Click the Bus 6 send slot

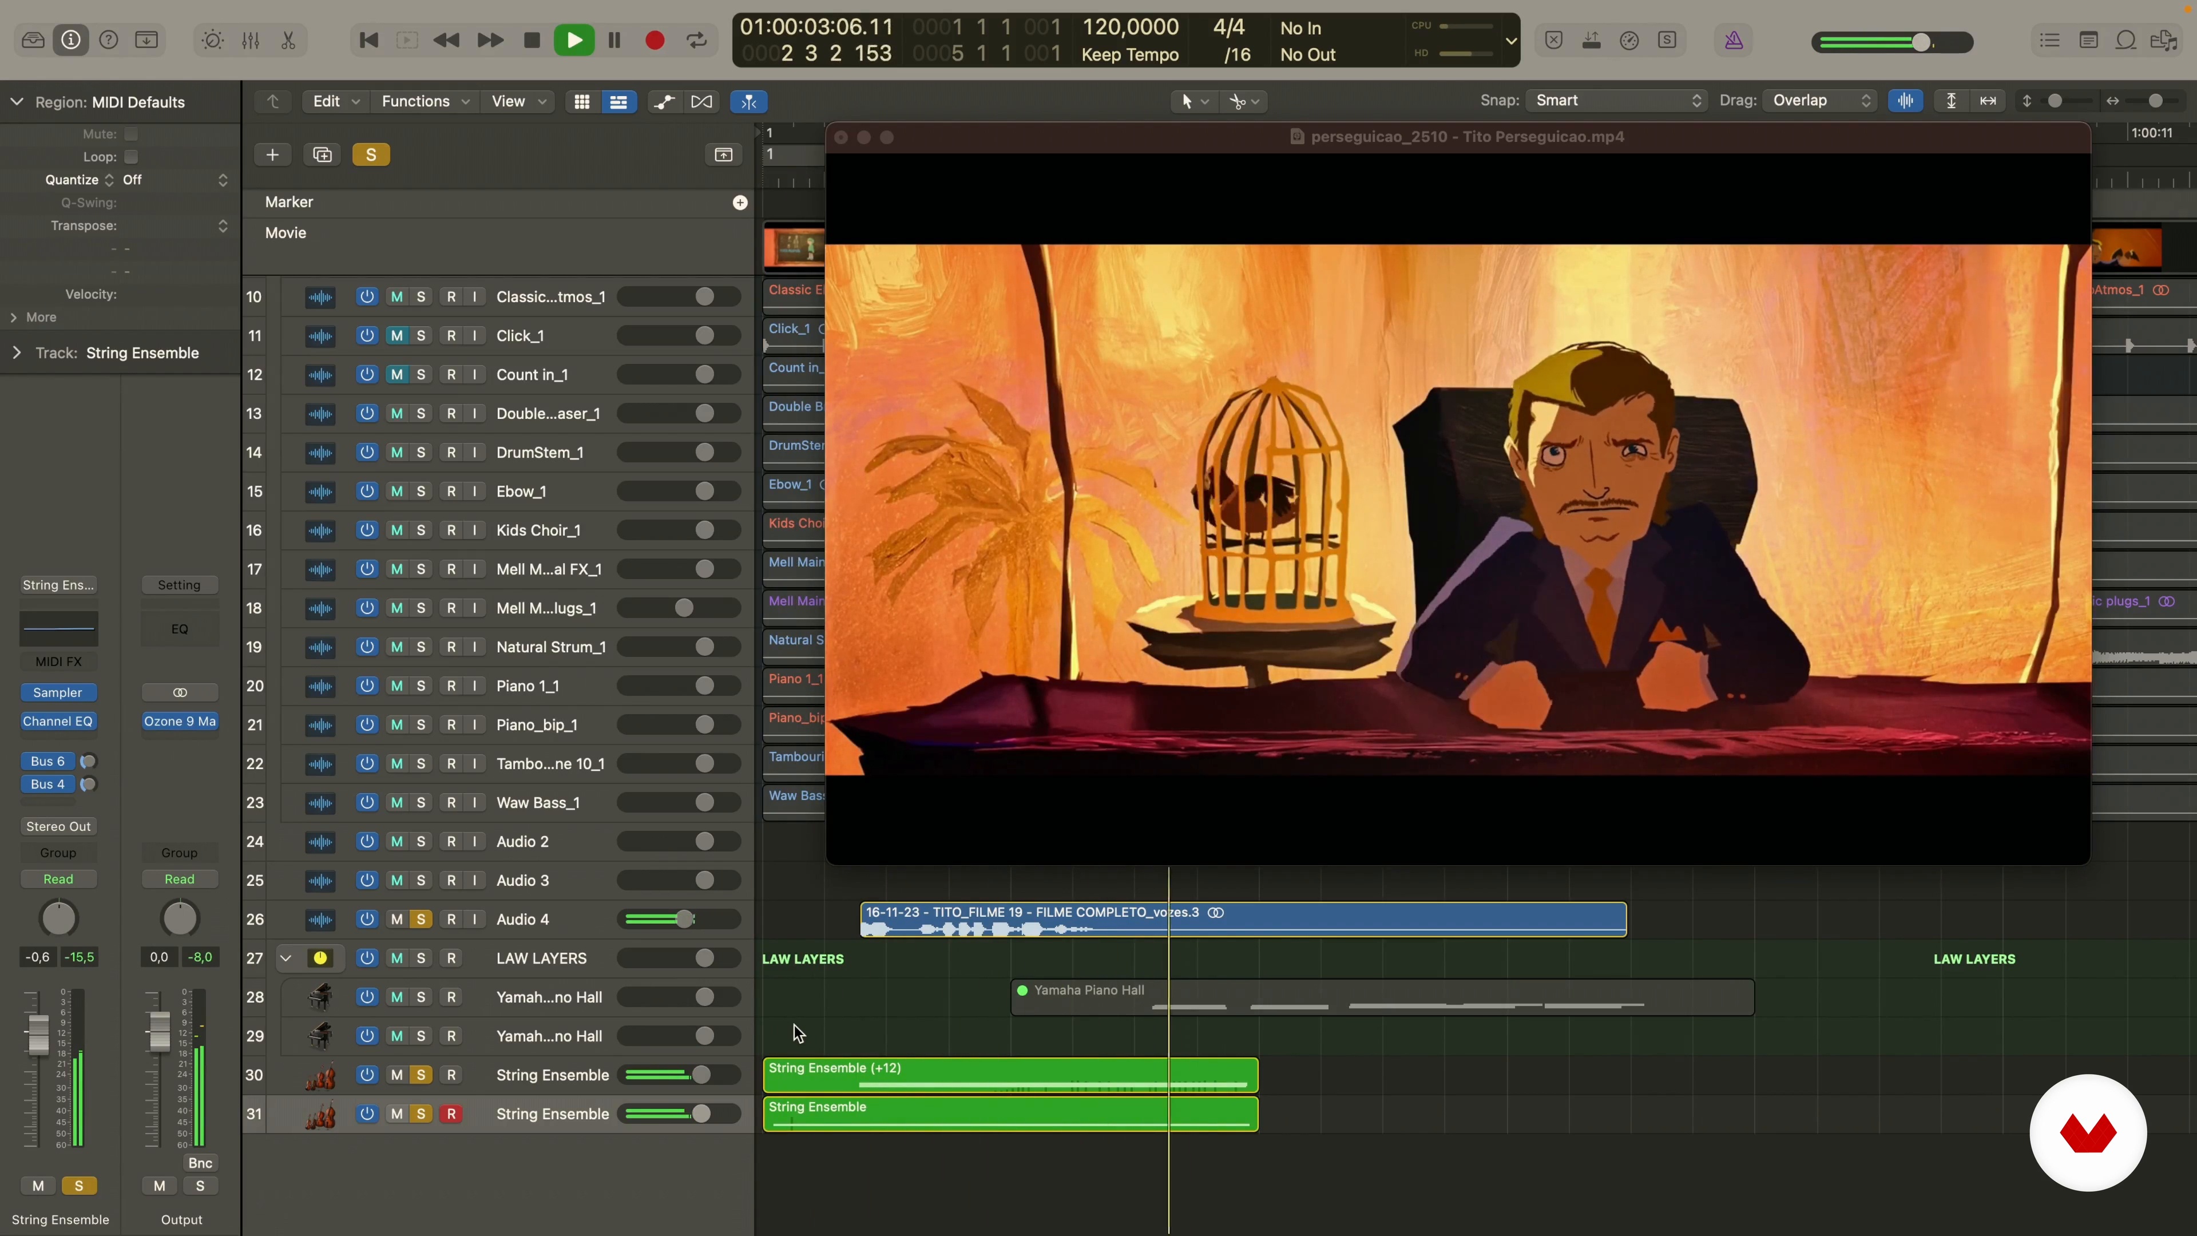47,761
